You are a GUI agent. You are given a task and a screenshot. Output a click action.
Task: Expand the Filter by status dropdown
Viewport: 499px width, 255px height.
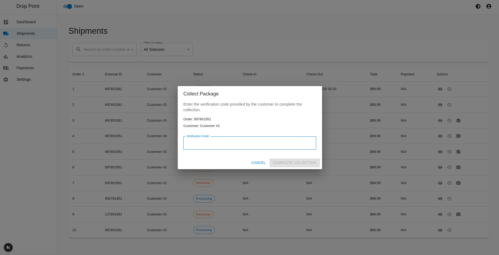167,49
